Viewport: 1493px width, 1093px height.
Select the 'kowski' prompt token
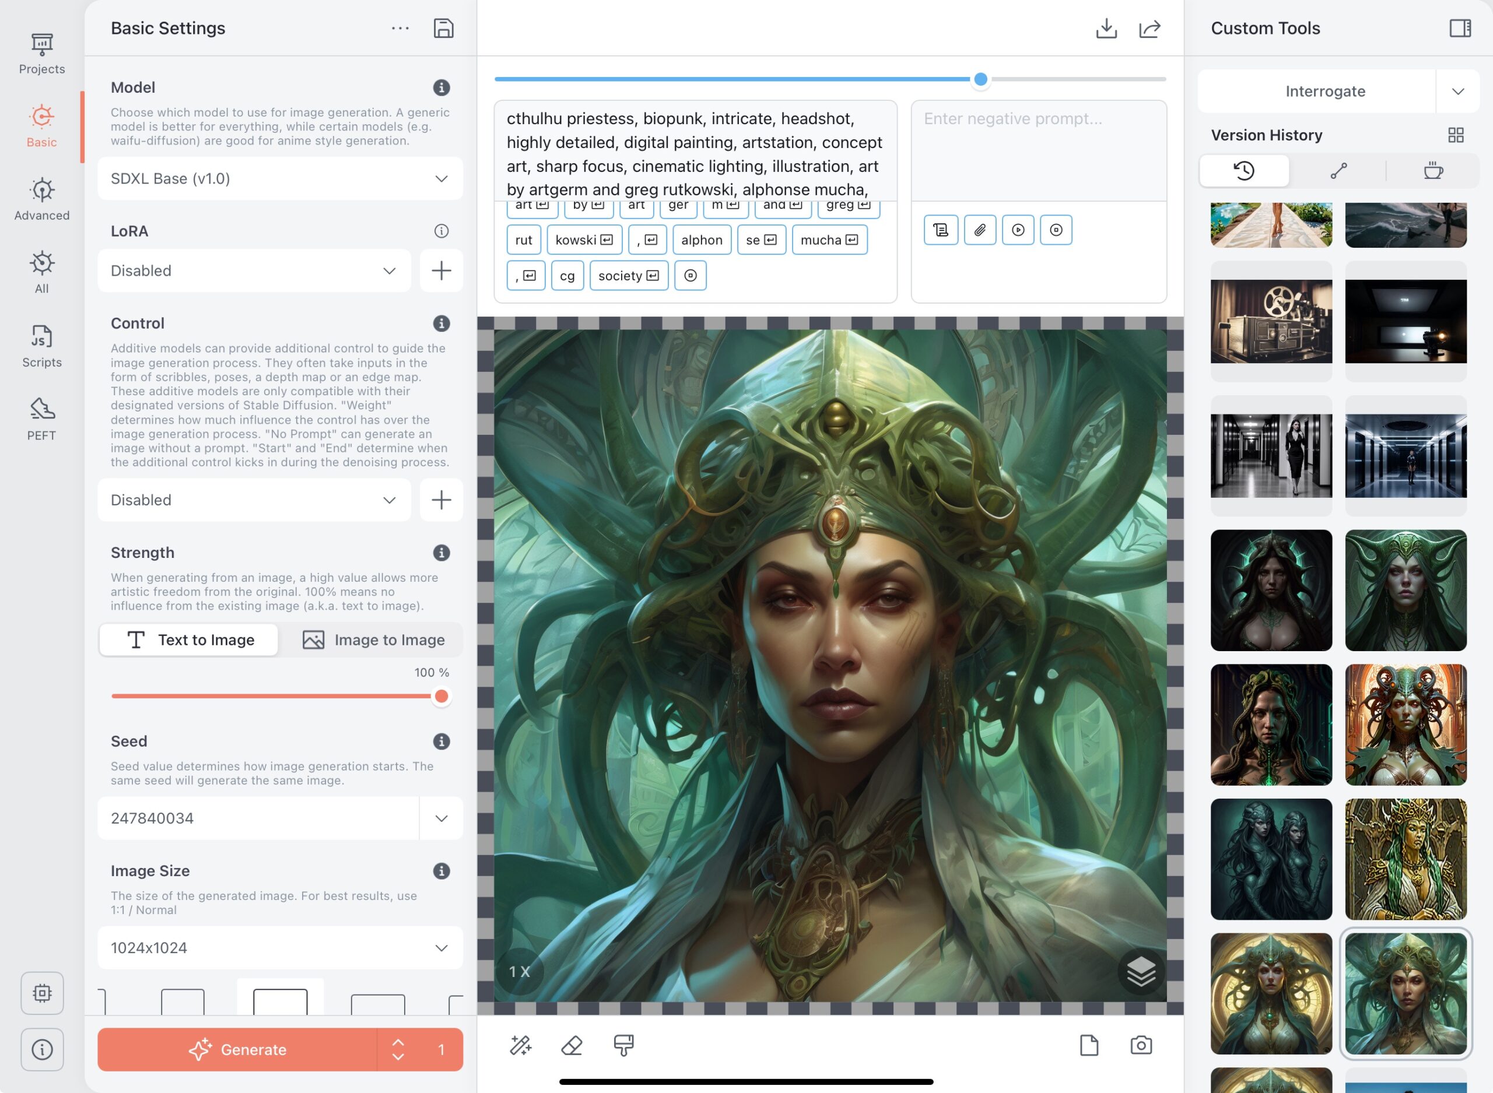pos(584,240)
